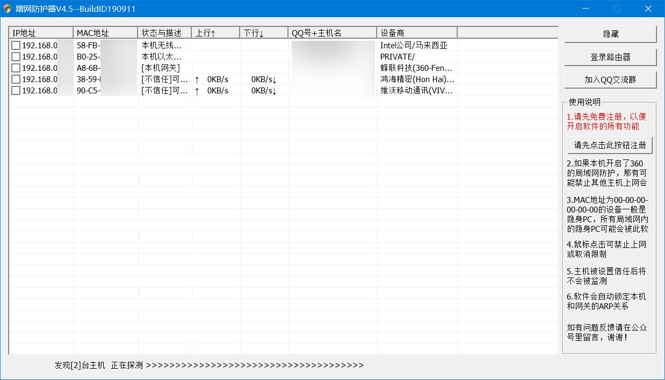Check the box for the Intel公司 device row
The image size is (665, 380).
pyautogui.click(x=16, y=46)
